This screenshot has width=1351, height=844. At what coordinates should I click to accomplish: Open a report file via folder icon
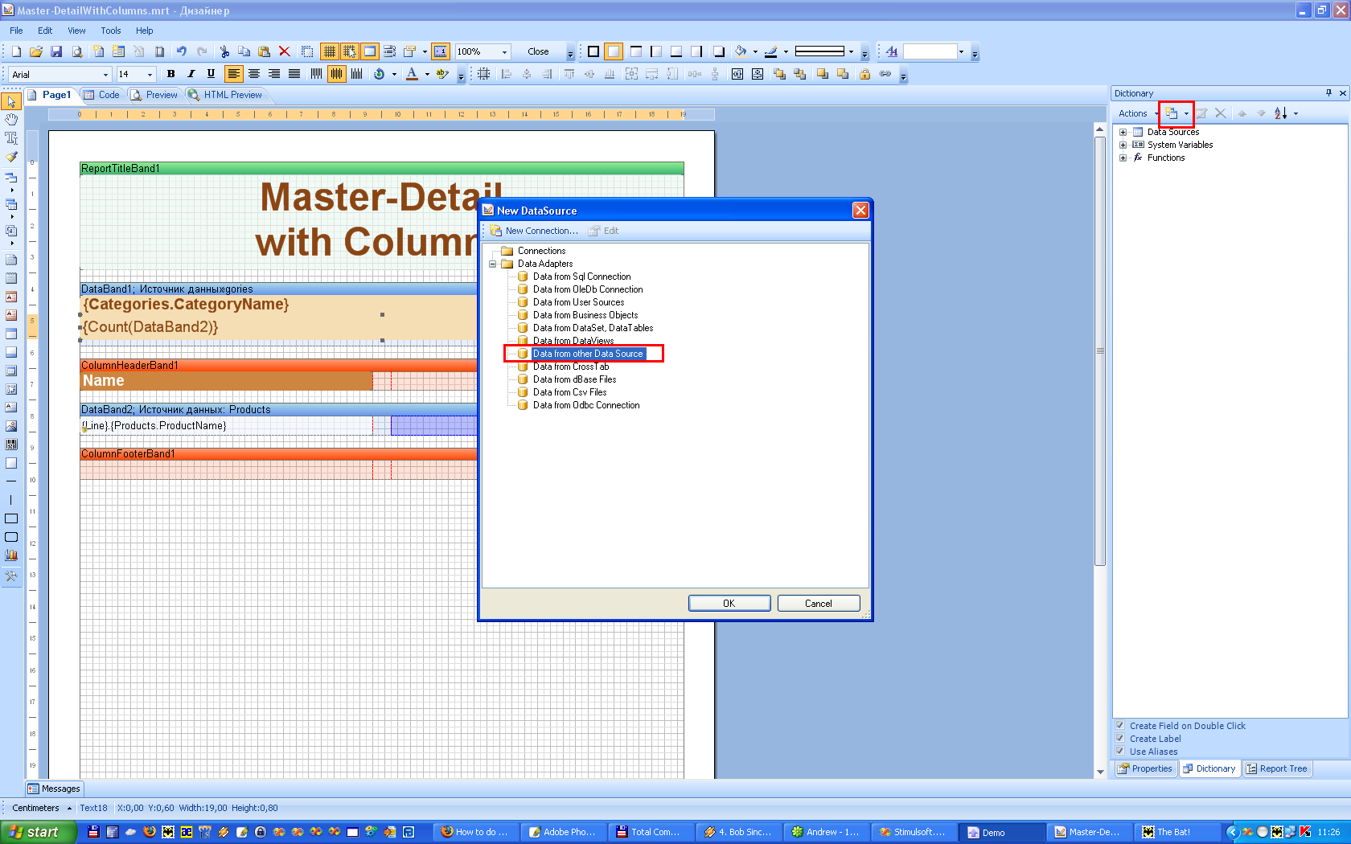point(36,51)
